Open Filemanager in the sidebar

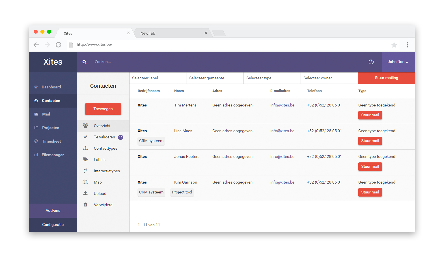point(53,155)
